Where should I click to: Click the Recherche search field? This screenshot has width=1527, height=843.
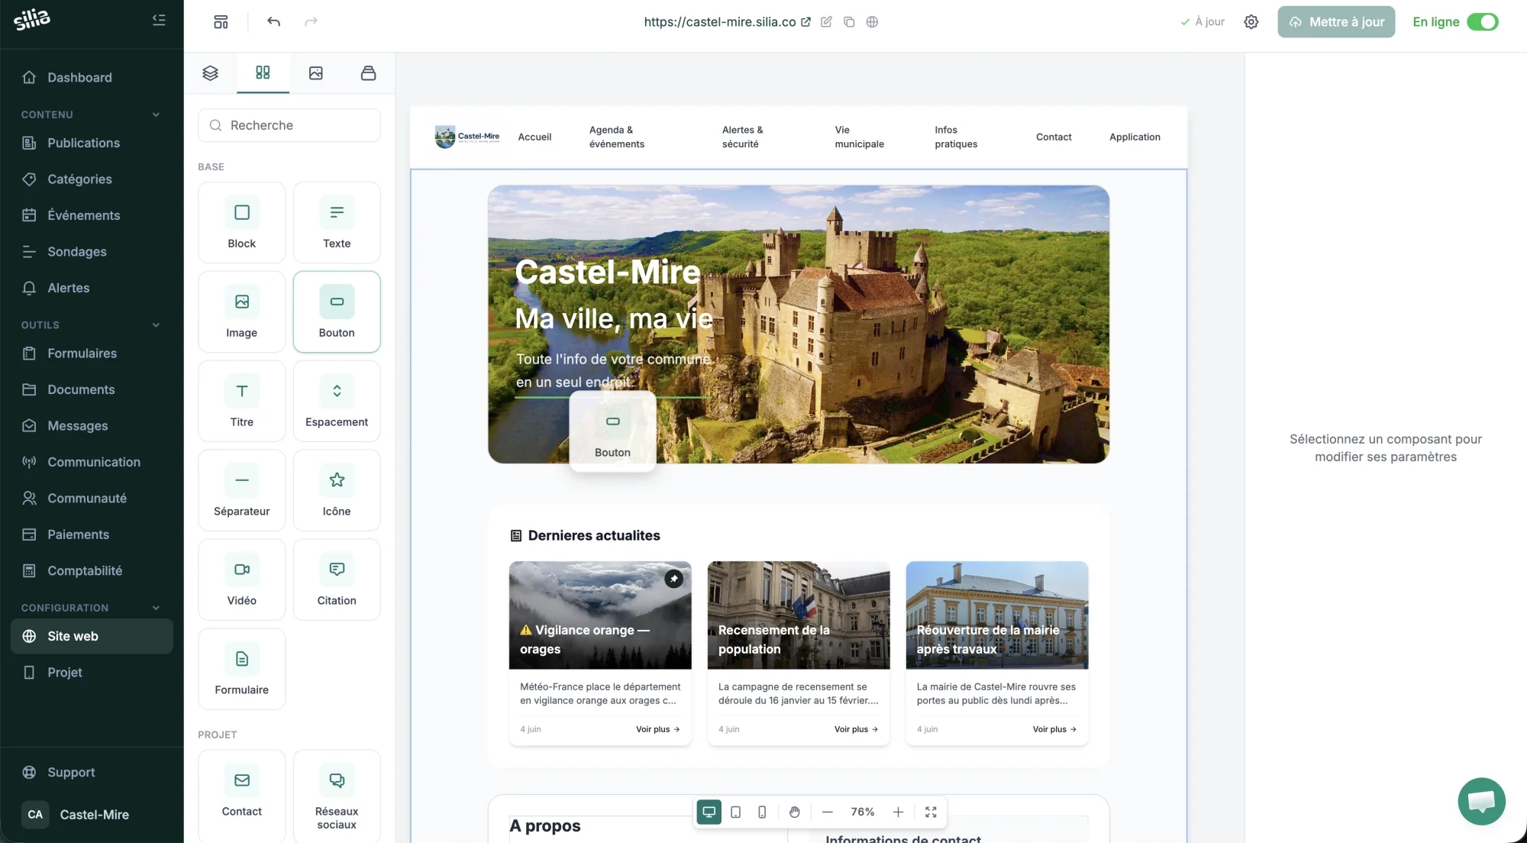289,125
